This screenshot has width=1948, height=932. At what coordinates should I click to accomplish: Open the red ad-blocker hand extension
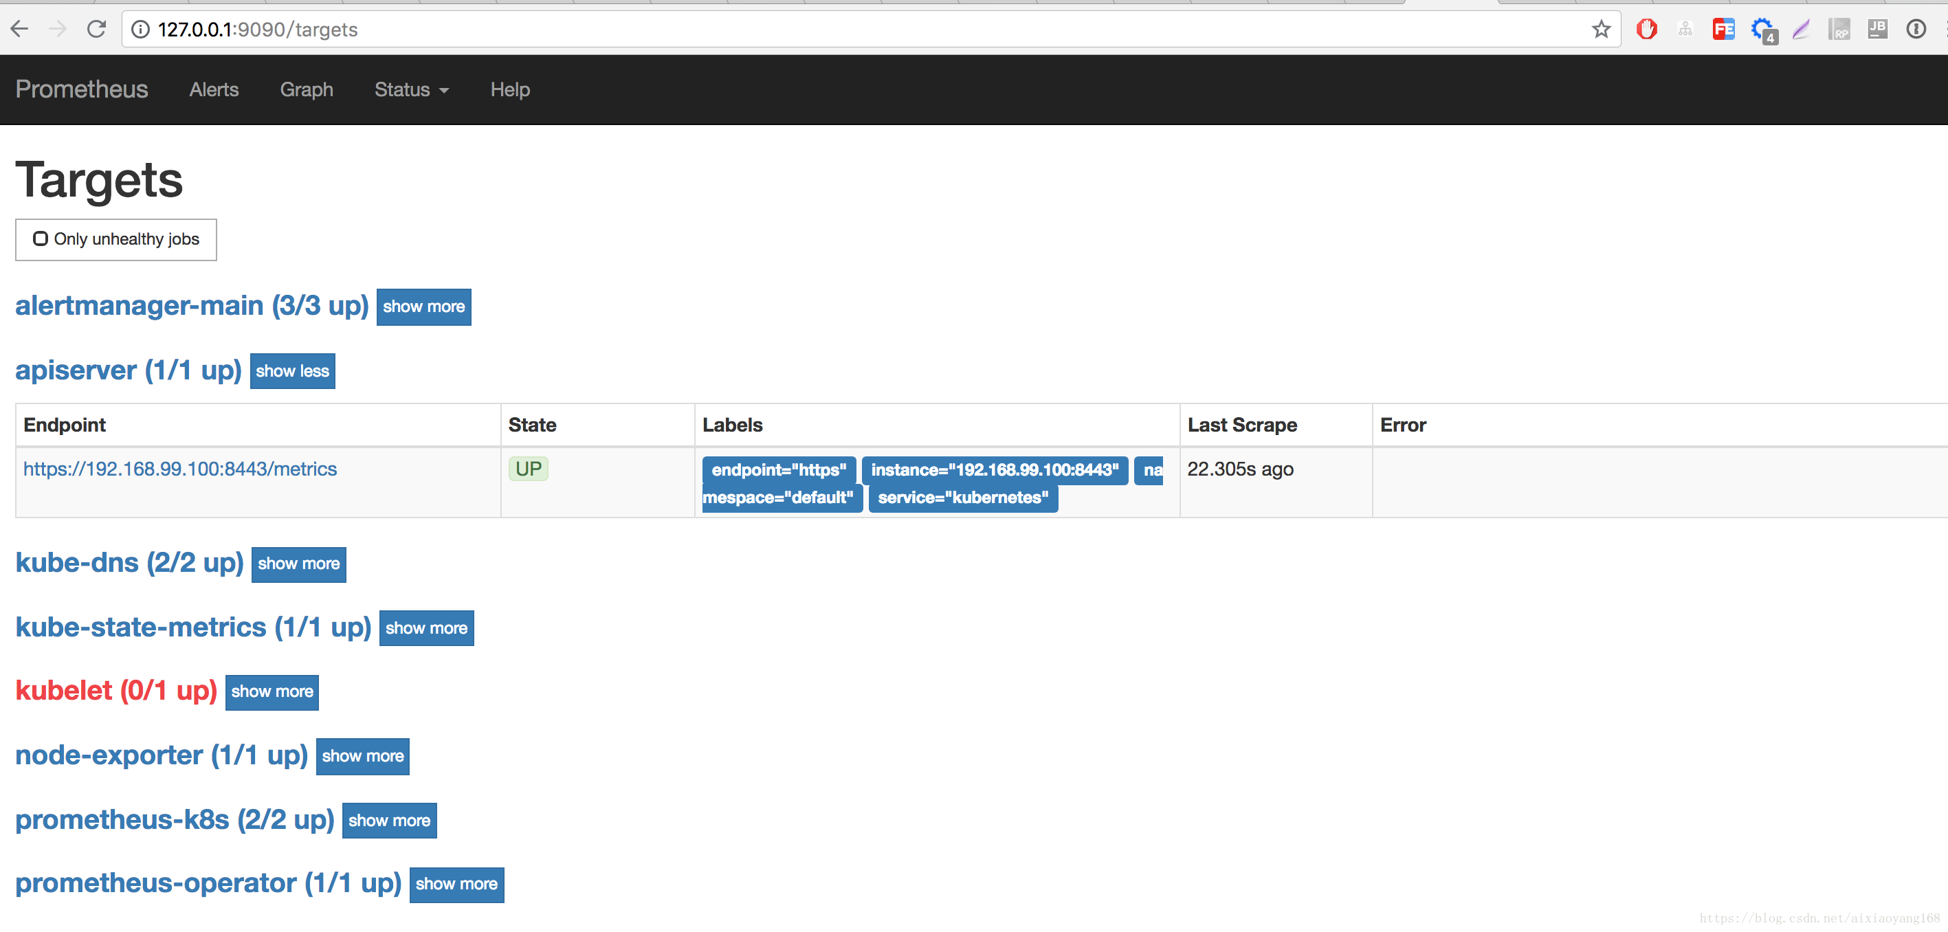point(1646,30)
